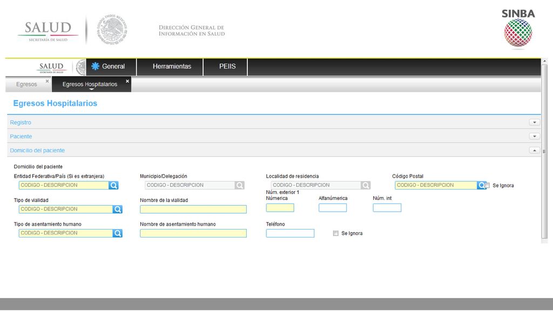Click the asterisk icon beside General
Viewport: 553px width, 311px height.
pyautogui.click(x=95, y=66)
